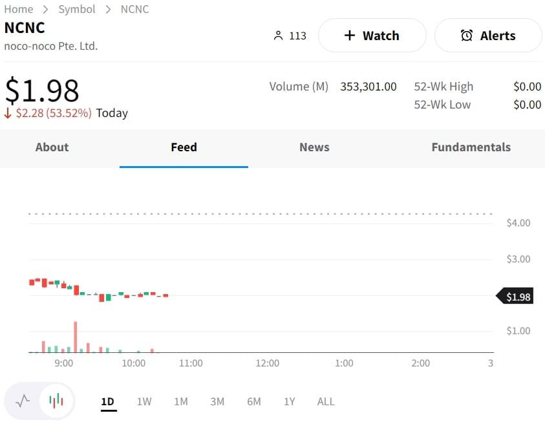The width and height of the screenshot is (545, 424).
Task: Click the tallest red volume bar
Action: tap(76, 336)
